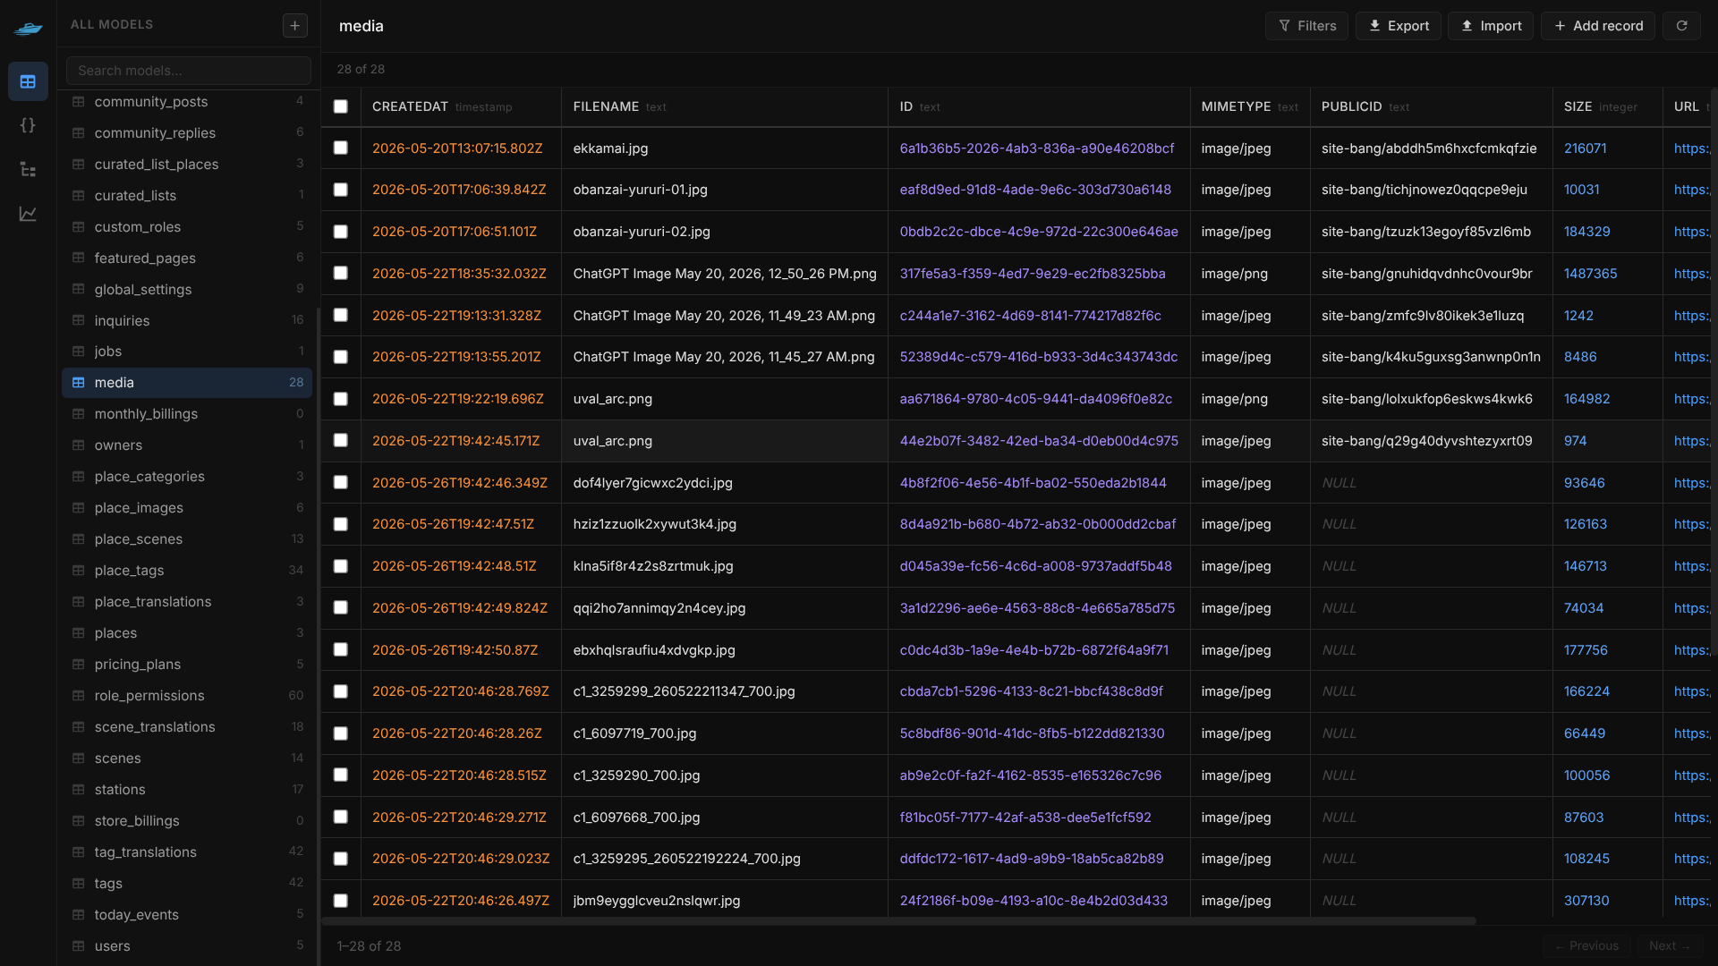Open the monthly_billings model
The height and width of the screenshot is (966, 1718).
click(x=187, y=414)
